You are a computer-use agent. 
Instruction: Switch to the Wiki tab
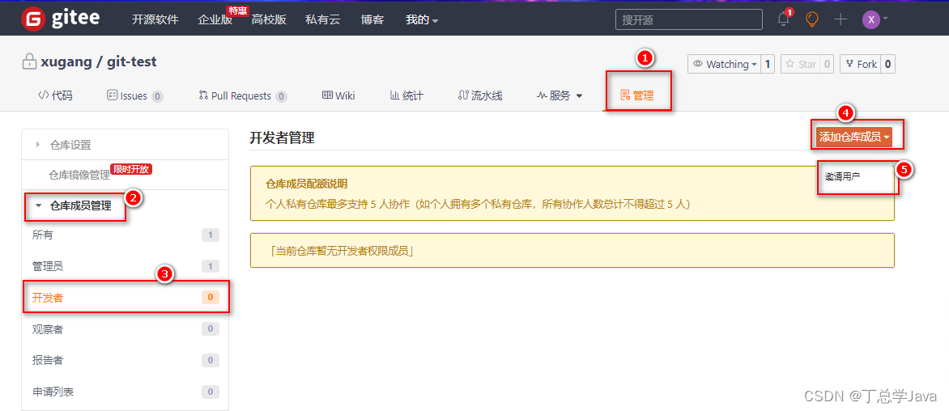click(338, 95)
